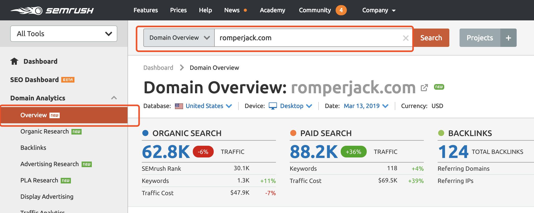Click the SEMrush Rank value 30.1K
Viewport: 534px width, 213px height.
tap(241, 168)
